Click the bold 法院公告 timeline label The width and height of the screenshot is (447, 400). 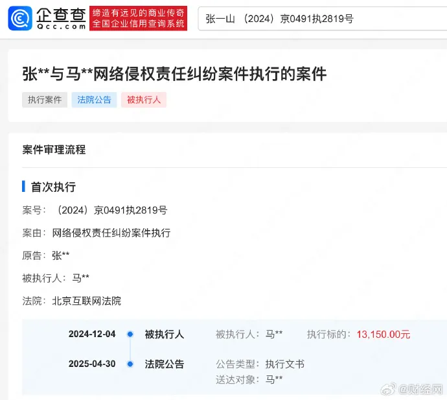pos(165,364)
